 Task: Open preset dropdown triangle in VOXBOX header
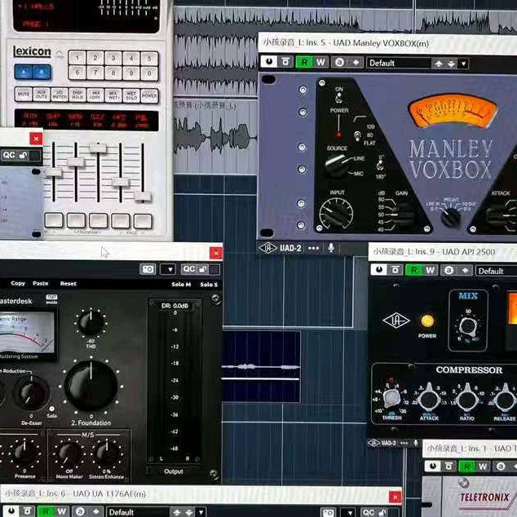(463, 64)
